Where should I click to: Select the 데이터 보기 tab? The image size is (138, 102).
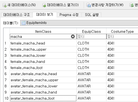point(45,15)
